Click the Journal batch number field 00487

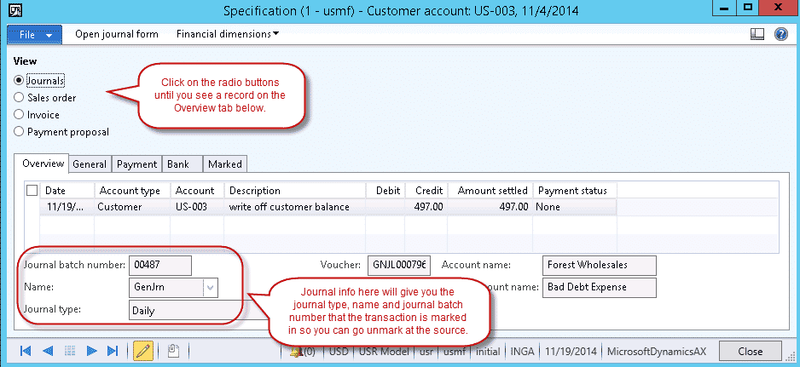160,265
